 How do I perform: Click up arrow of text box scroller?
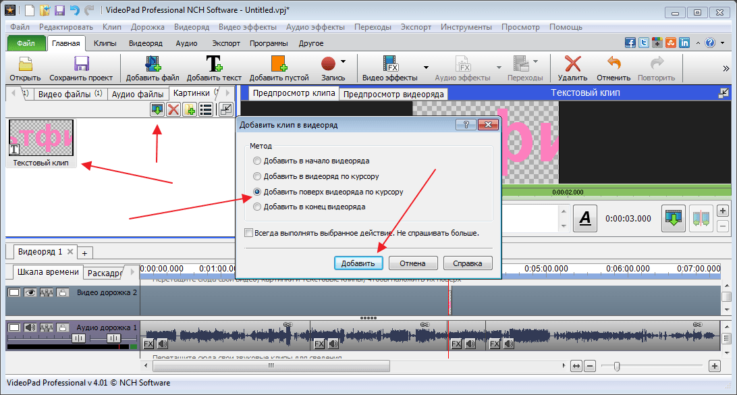[564, 211]
